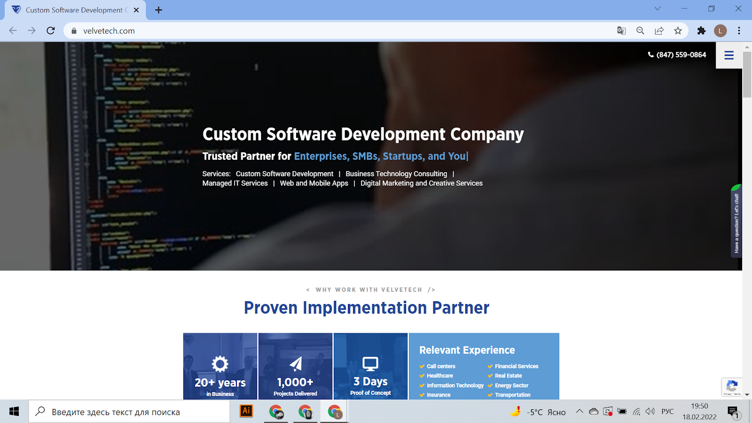Close the Custom Software Development tab
Viewport: 752px width, 423px height.
(x=136, y=10)
